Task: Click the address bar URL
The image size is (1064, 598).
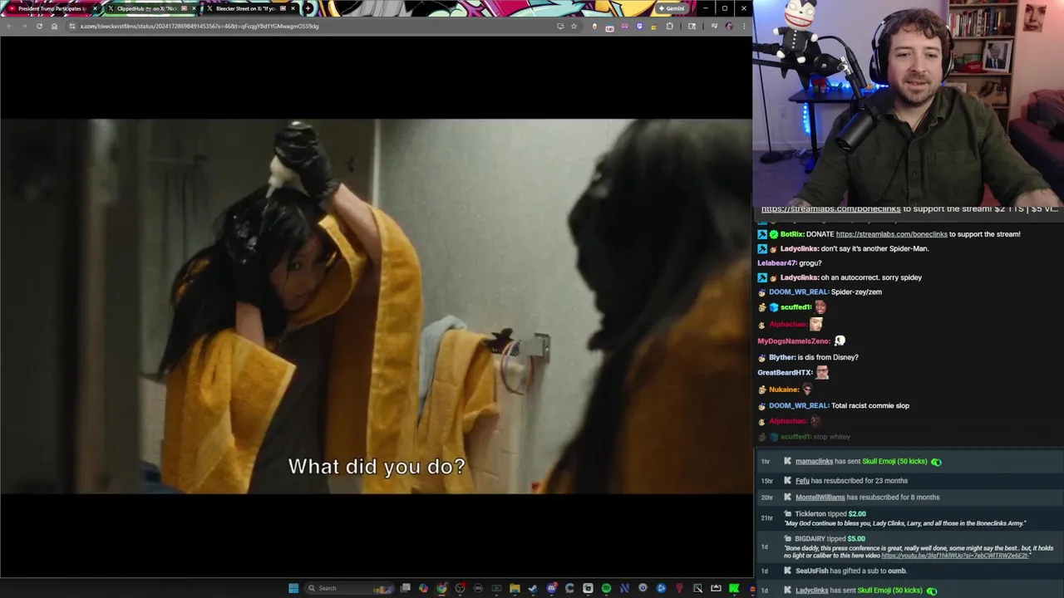Action: [199, 26]
